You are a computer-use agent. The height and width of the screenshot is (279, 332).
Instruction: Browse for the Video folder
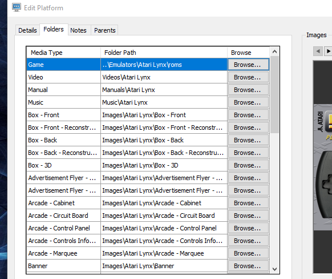click(x=248, y=77)
